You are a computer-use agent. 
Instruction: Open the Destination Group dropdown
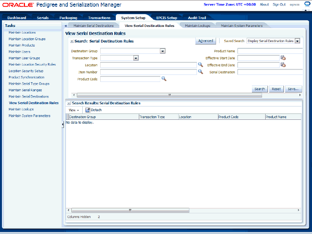click(163, 51)
